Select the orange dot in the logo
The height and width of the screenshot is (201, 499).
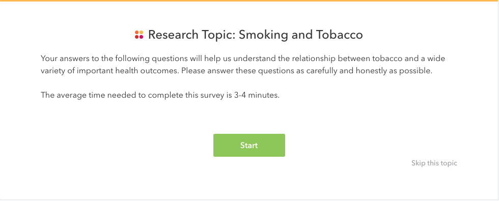click(x=137, y=33)
